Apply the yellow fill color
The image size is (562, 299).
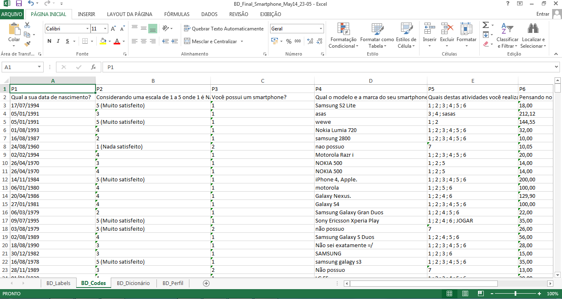[x=103, y=41]
